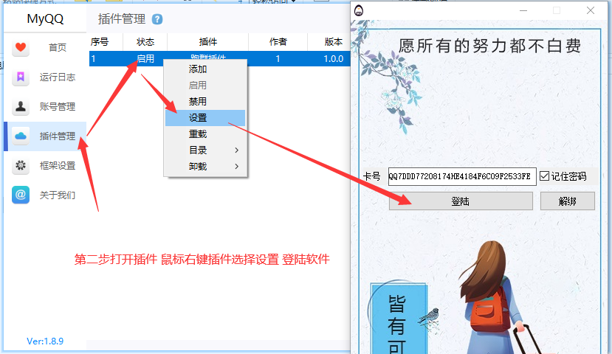Screen dimensions: 612x354
Task: Expand the 卸载 submenu arrow
Action: coord(236,167)
